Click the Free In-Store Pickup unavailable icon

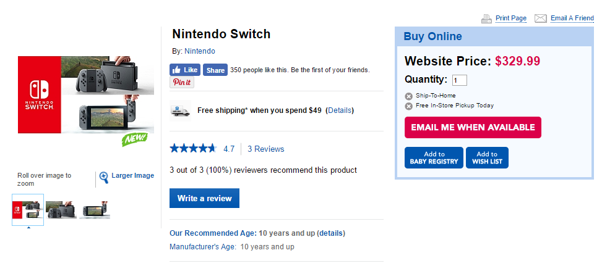click(408, 106)
